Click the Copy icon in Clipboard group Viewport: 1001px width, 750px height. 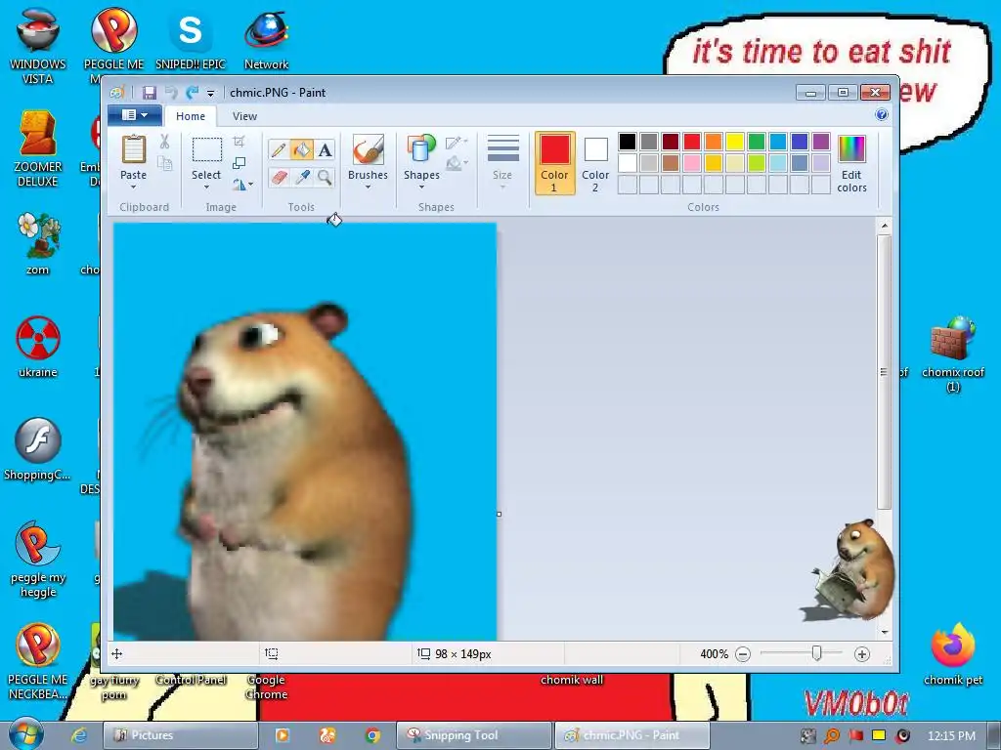pyautogui.click(x=164, y=163)
